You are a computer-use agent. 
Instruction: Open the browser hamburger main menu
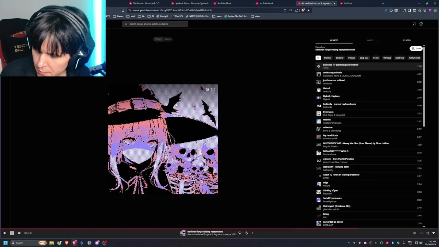click(435, 10)
